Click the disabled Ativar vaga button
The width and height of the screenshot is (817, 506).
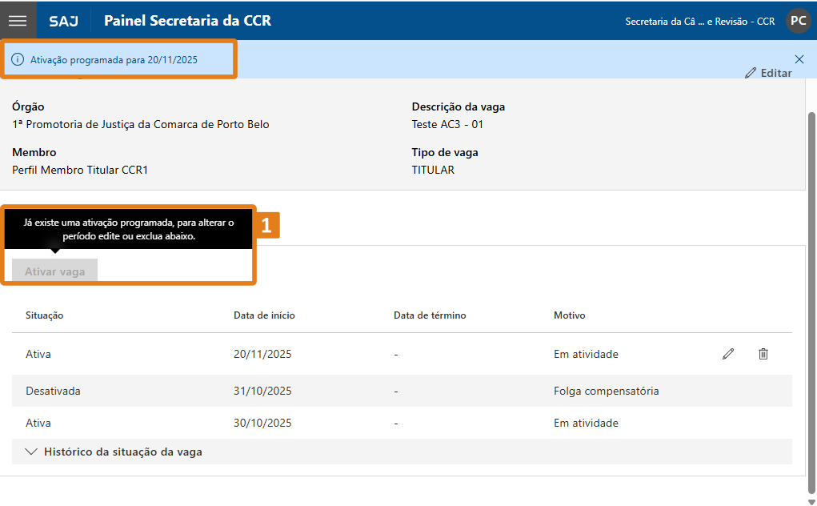(x=54, y=271)
